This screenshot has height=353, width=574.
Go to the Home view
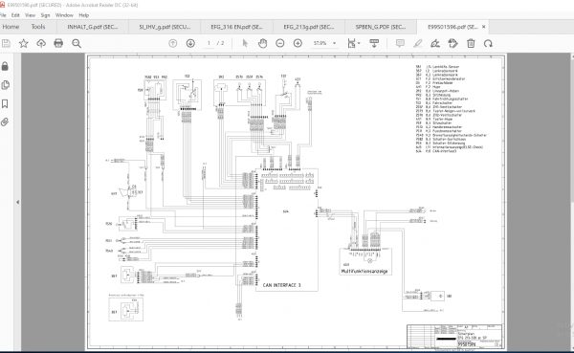coord(11,27)
